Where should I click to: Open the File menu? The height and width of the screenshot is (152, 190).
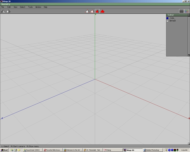(3, 7)
